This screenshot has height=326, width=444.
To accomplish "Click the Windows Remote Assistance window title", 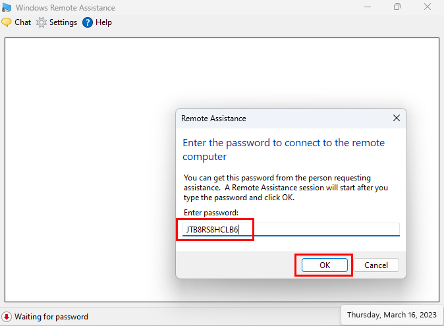I will [x=67, y=8].
